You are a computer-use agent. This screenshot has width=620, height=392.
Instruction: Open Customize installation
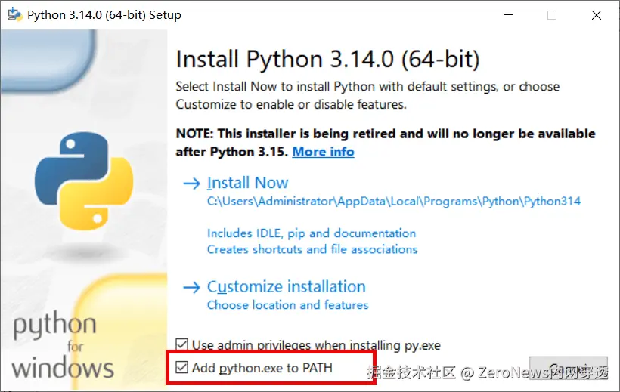pos(287,287)
